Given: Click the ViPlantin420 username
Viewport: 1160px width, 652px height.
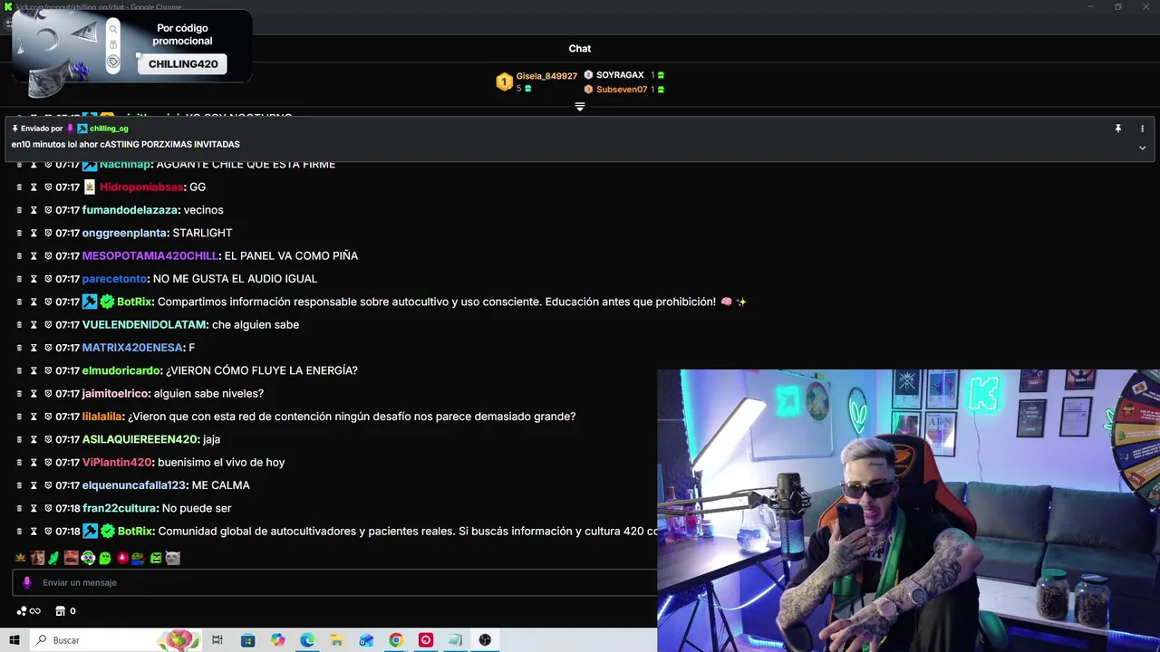Looking at the screenshot, I should pyautogui.click(x=117, y=463).
